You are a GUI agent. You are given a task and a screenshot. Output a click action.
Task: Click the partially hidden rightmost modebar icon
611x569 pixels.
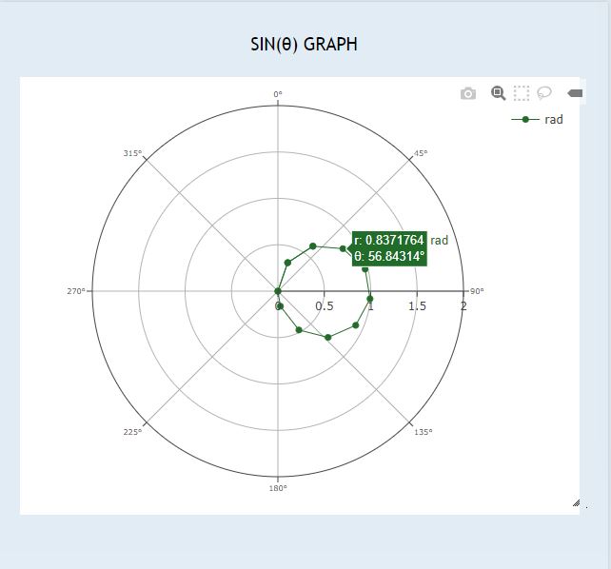pos(574,93)
